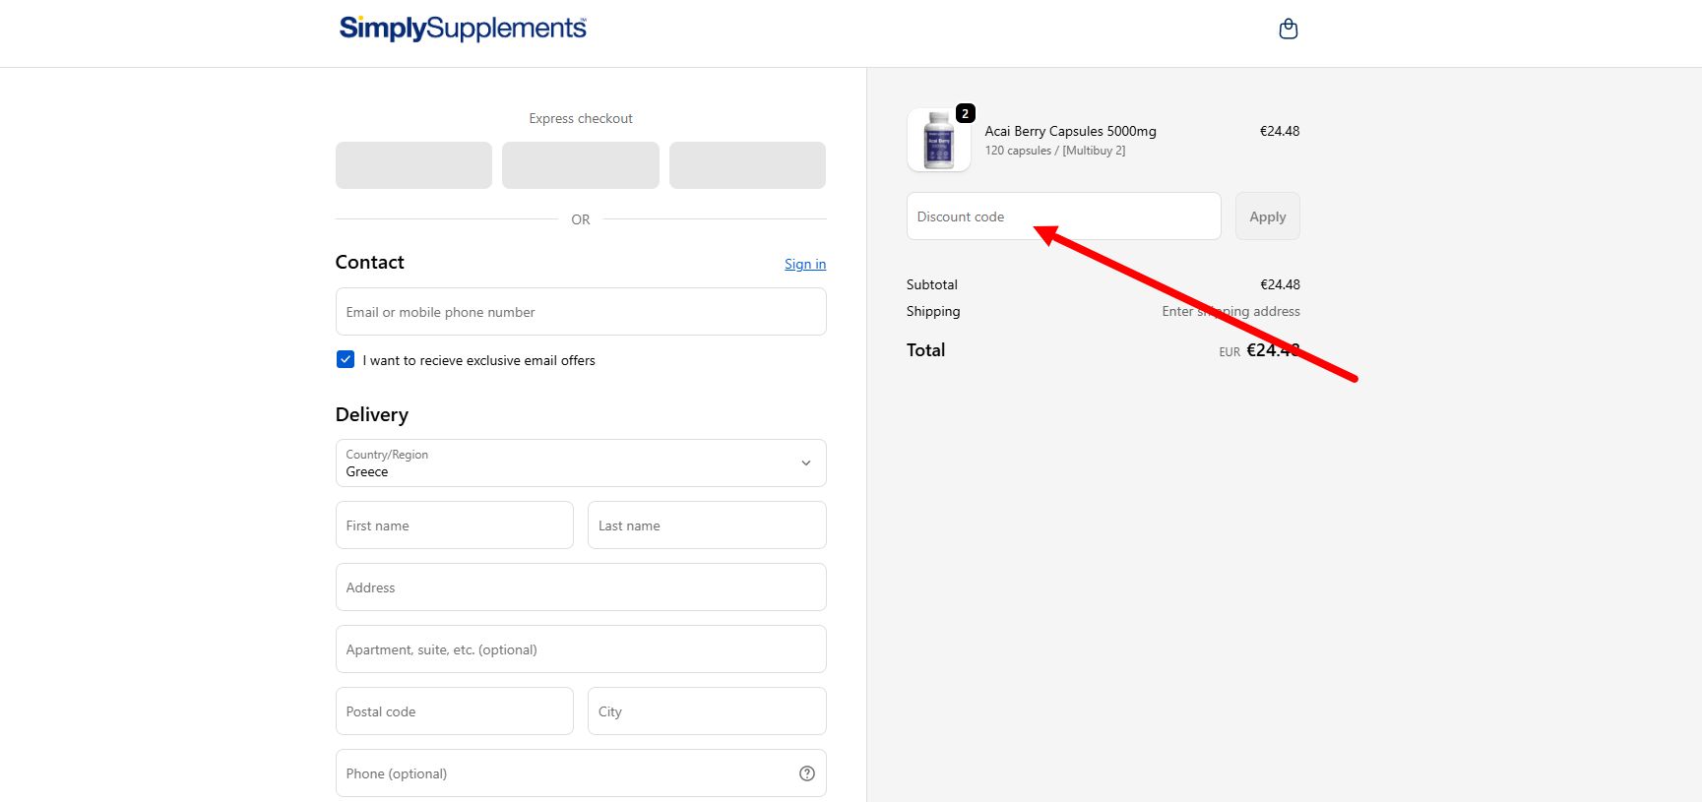1702x802 pixels.
Task: Click the Express checkout heading text
Action: (581, 118)
